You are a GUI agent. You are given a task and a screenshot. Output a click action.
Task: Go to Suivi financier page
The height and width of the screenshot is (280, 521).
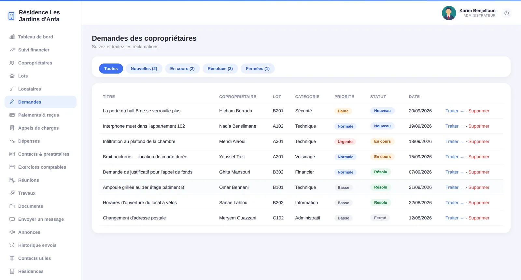[x=40, y=50]
